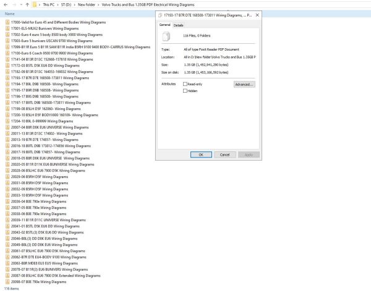Select file 20031-08 B5RH D5F Wiring Diagrams
Image resolution: width=371 pixels, height=291 pixels.
pos(40,183)
